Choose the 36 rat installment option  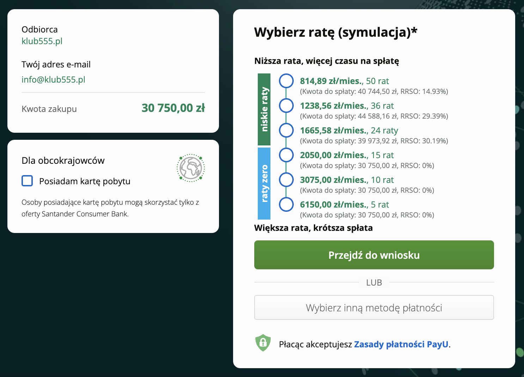point(286,106)
